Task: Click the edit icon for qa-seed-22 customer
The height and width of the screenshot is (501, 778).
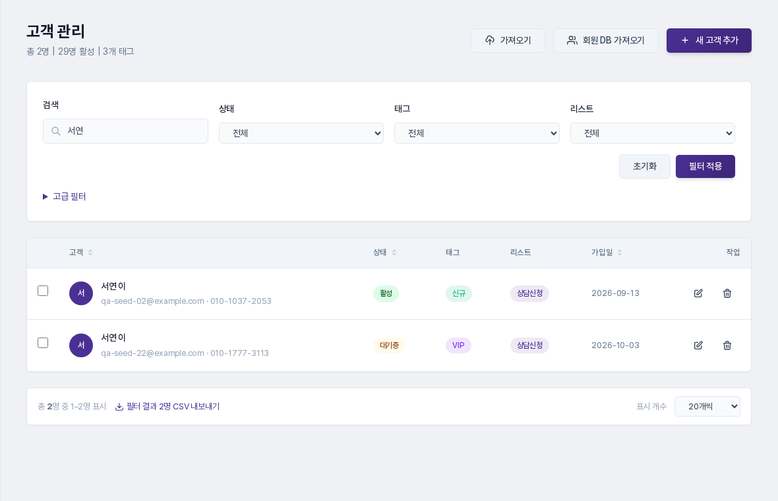Action: [x=698, y=345]
